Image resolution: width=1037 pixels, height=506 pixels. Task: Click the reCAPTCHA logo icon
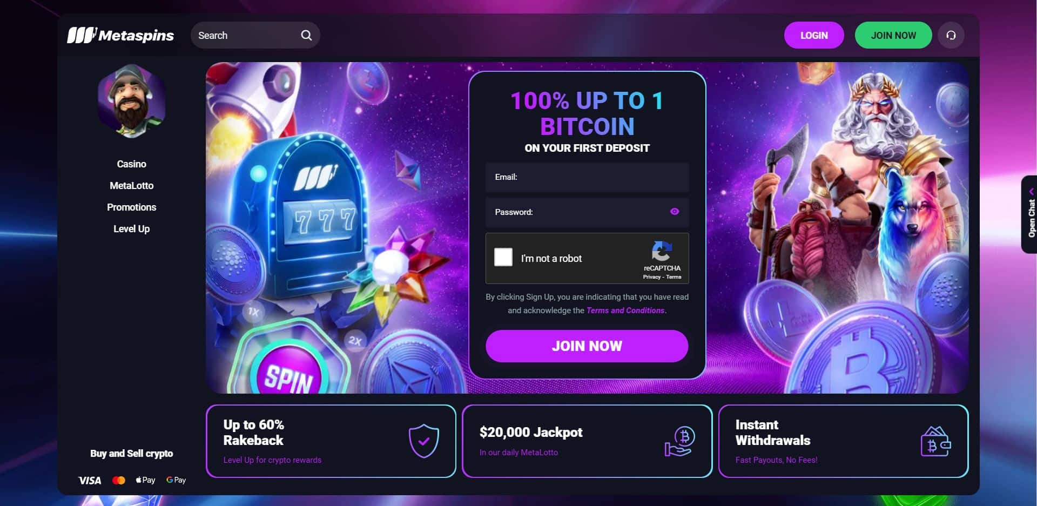662,251
